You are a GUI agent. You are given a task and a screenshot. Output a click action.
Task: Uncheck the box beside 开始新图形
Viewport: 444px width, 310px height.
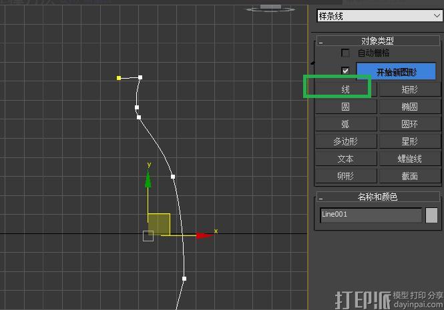(345, 71)
